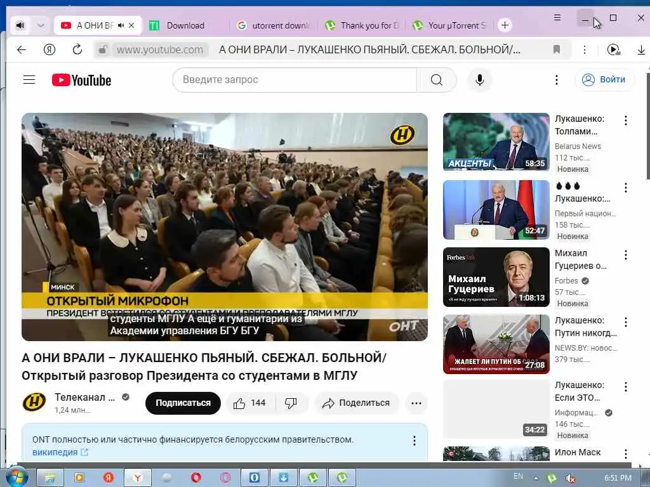Open address bar three-dot options
The height and width of the screenshot is (487, 650).
point(585,49)
